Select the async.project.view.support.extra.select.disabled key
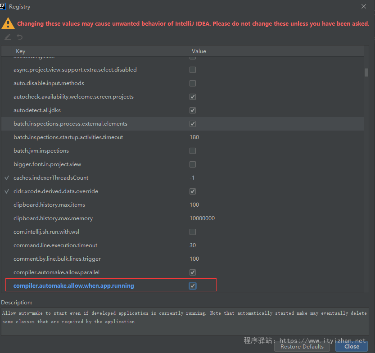This screenshot has width=375, height=353. [75, 70]
